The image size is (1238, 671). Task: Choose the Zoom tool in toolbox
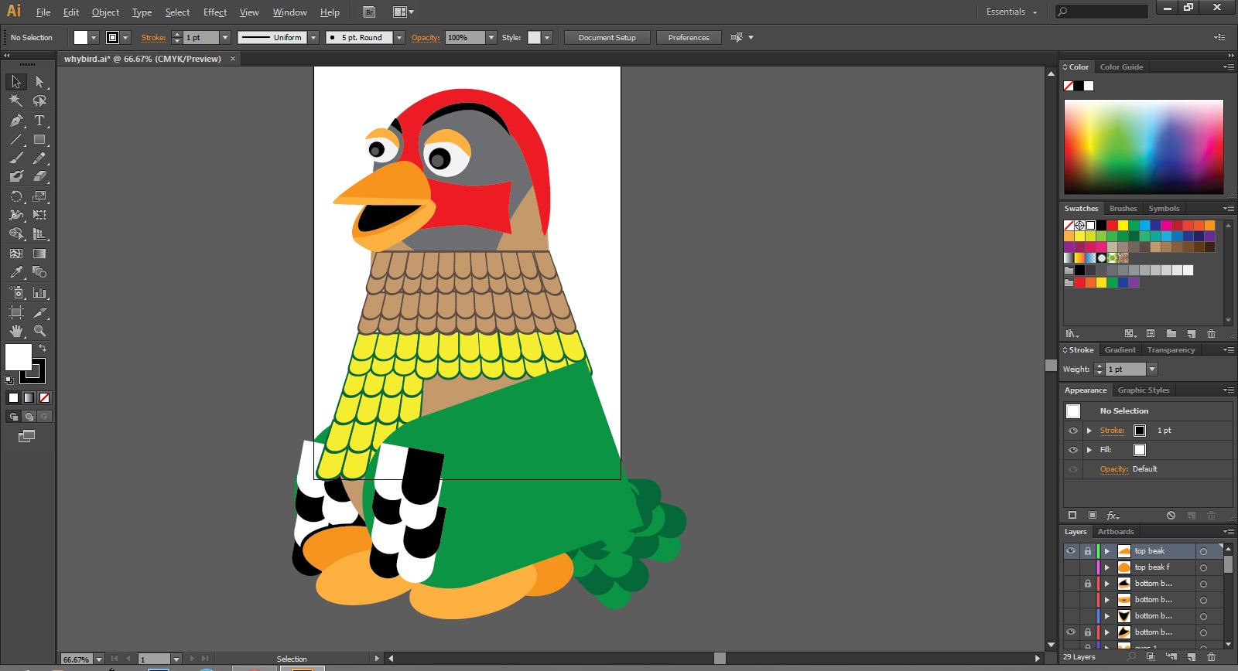click(x=39, y=331)
